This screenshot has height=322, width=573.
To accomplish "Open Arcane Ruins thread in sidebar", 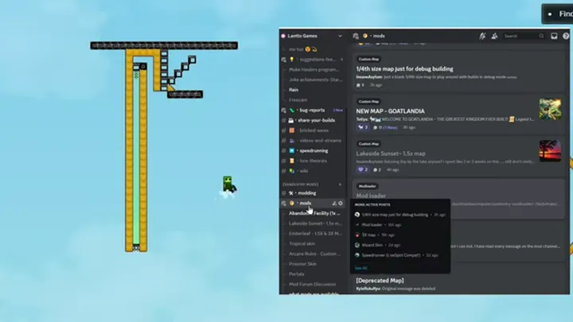I will coord(314,254).
